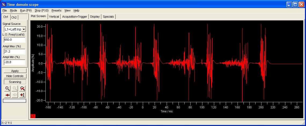The image size is (306, 126).
Task: Click the zoom in magnifier icon
Action: 8,89
